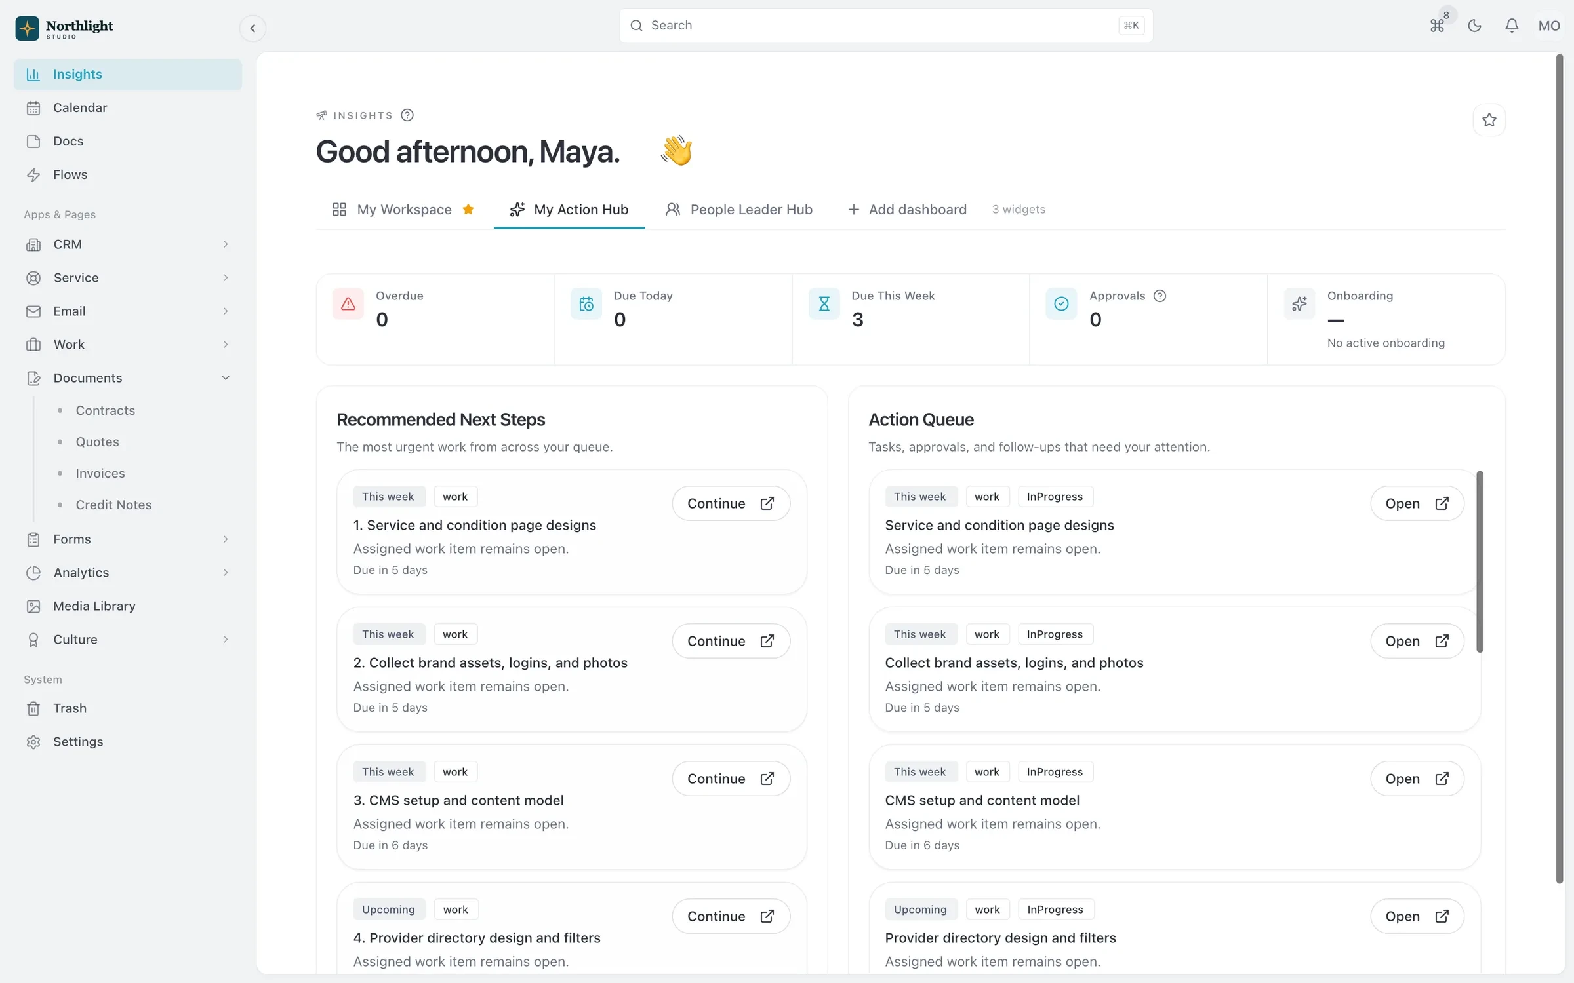Click the Due This Week hourglass icon

click(824, 304)
